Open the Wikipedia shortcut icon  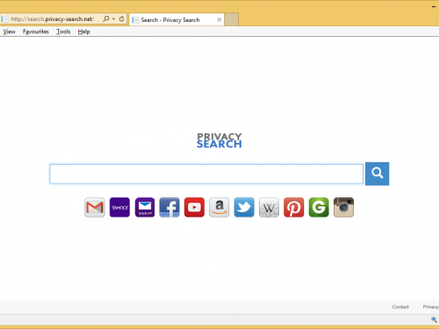click(x=269, y=207)
